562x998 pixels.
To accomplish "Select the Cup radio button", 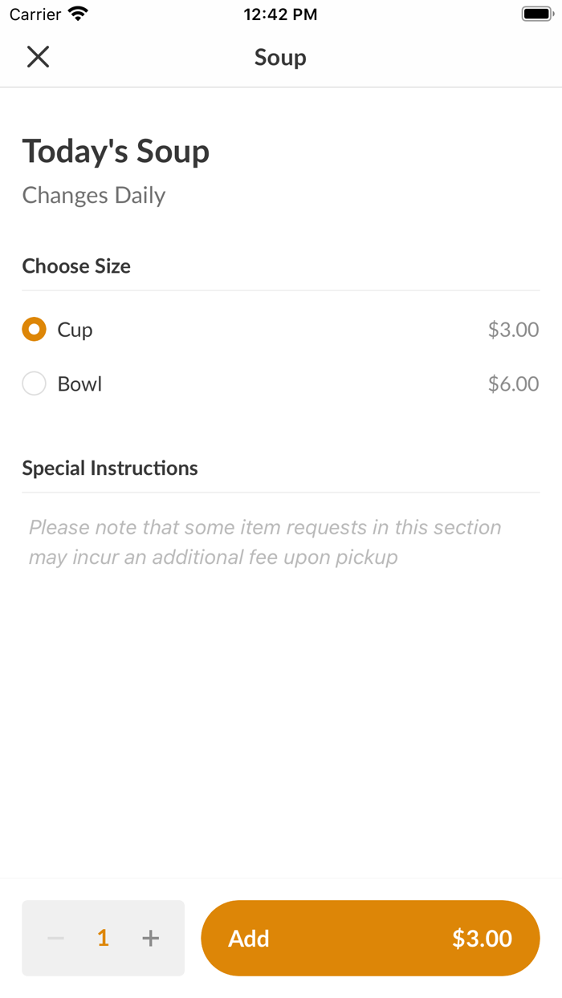I will (34, 330).
